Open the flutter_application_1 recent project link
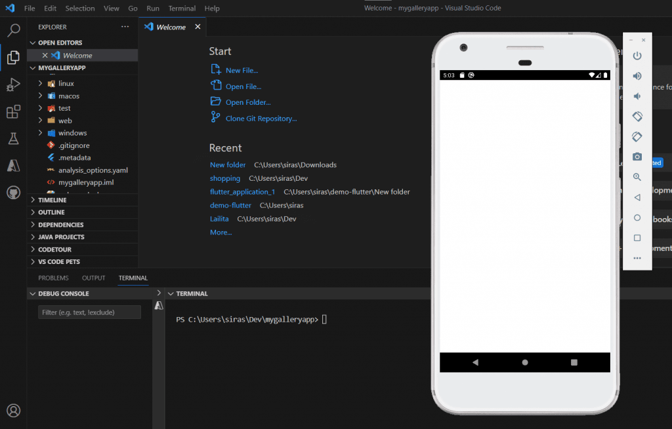Viewport: 672px width, 429px height. pyautogui.click(x=243, y=191)
